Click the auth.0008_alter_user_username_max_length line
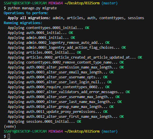This screenshot has height=139, width=153. click(64, 97)
